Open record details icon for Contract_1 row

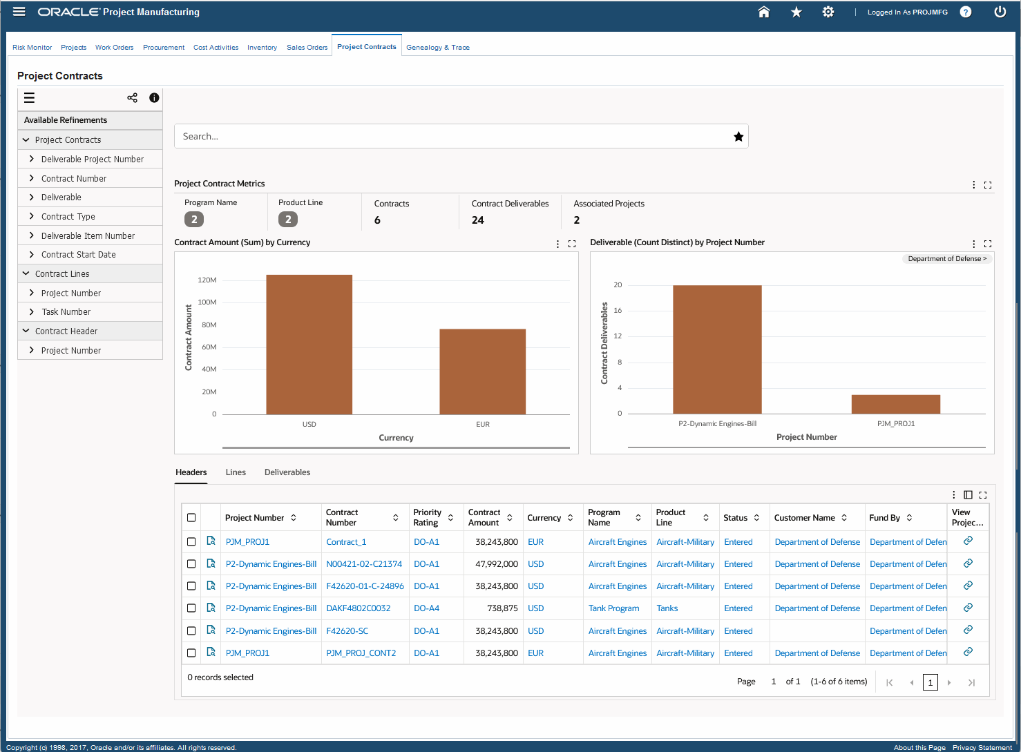pos(211,541)
